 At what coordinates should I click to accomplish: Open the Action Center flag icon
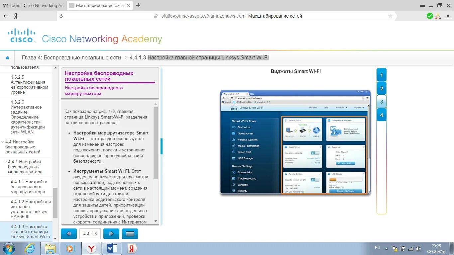[395, 248]
